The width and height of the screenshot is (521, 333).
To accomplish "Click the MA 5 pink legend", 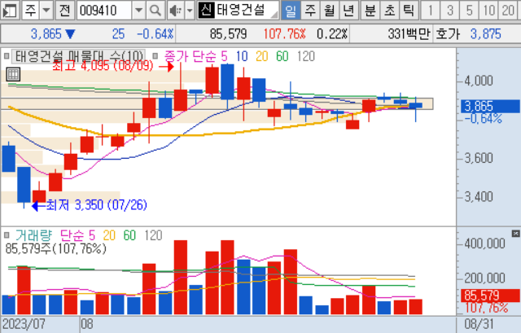I will [x=225, y=56].
